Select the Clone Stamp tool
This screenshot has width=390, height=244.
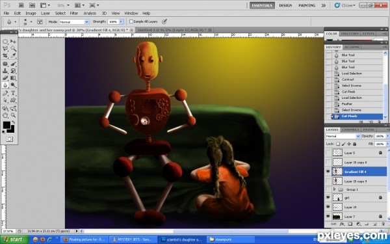(5, 71)
